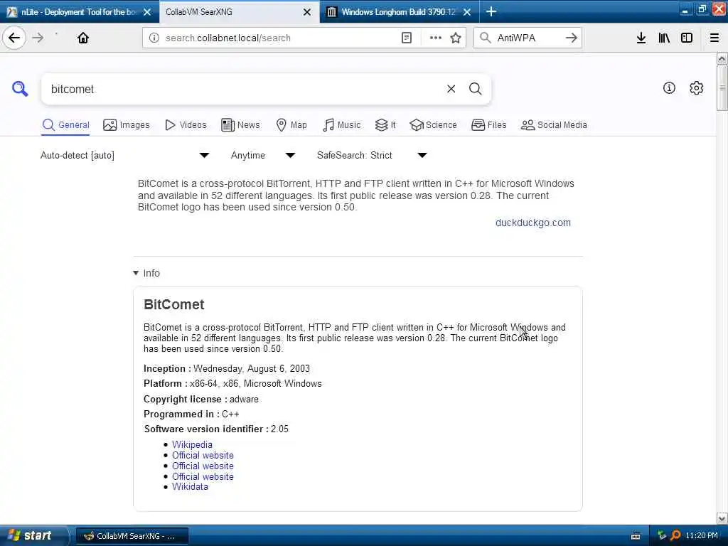Image resolution: width=728 pixels, height=546 pixels.
Task: Click the SearXNG magnifier logo
Action: 20,88
